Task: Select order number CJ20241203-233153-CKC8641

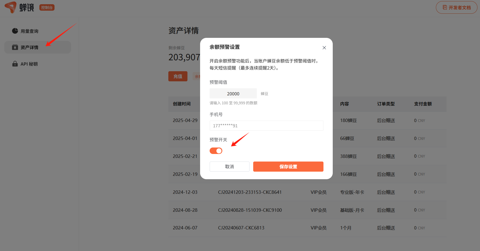Action: (250, 192)
